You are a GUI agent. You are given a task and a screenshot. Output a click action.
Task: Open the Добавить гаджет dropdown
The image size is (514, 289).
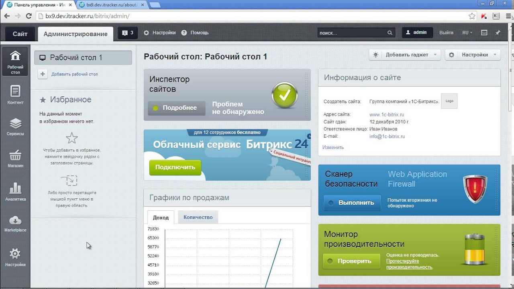pyautogui.click(x=405, y=55)
